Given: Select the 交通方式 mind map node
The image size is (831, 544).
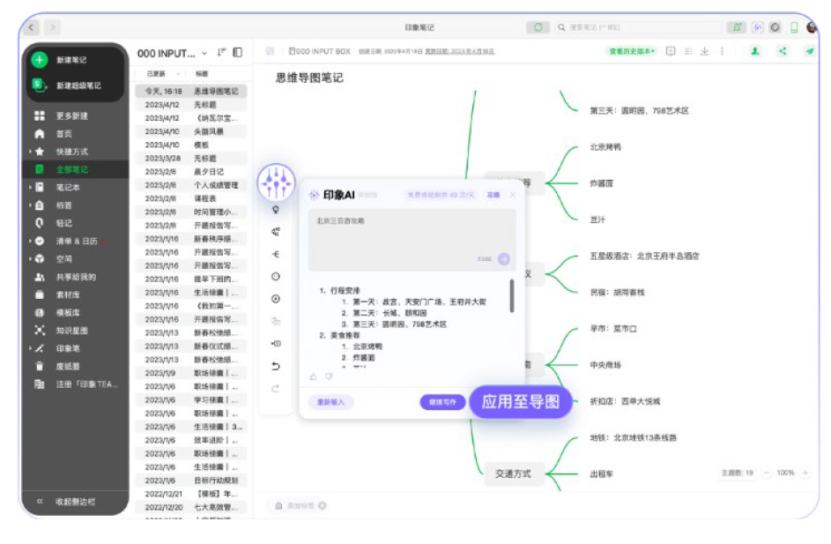Looking at the screenshot, I should pos(513,474).
